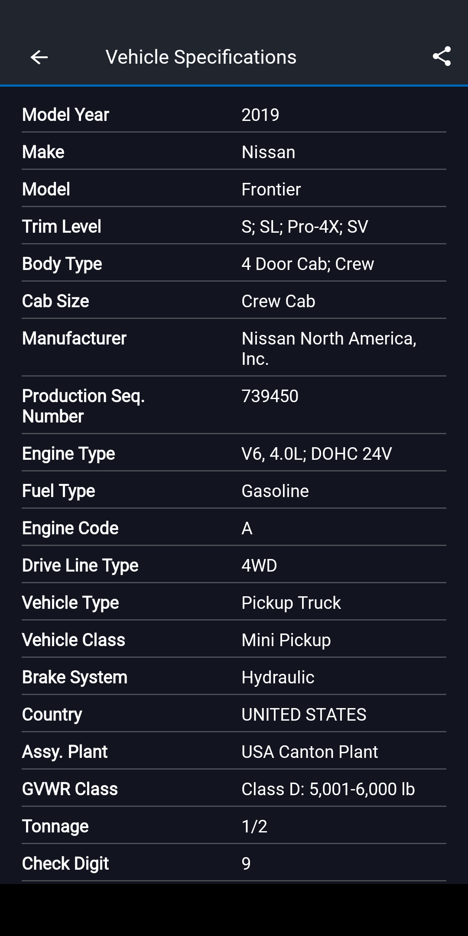Select the Drive Line Type row
This screenshot has width=468, height=936.
tap(234, 565)
